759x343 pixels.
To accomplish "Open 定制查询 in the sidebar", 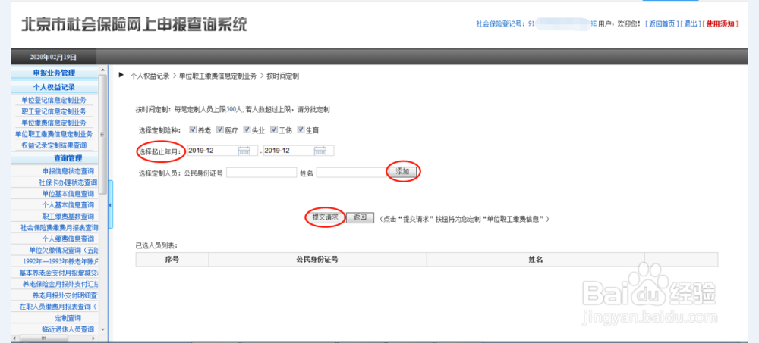I will (x=68, y=318).
